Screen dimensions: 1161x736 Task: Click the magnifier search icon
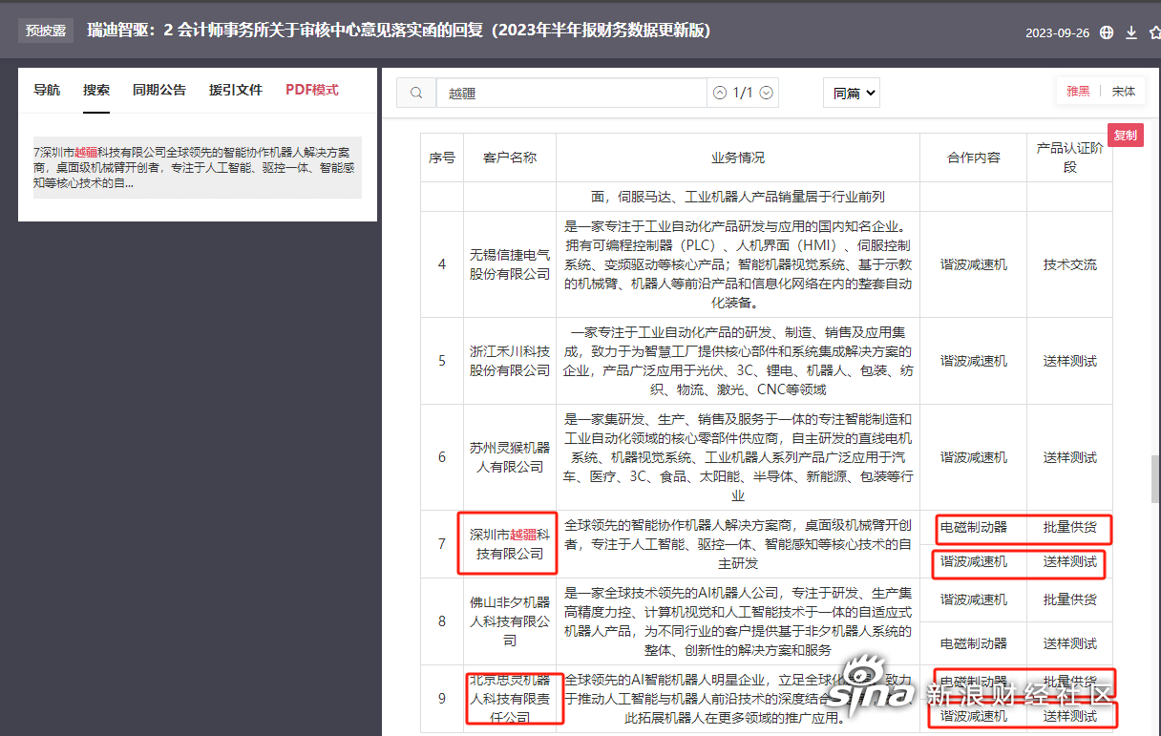pyautogui.click(x=416, y=93)
